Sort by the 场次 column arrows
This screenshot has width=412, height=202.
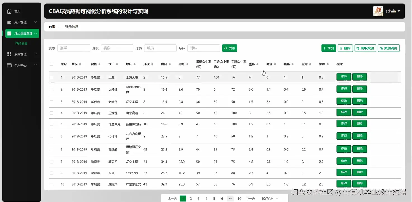pyautogui.click(x=152, y=64)
